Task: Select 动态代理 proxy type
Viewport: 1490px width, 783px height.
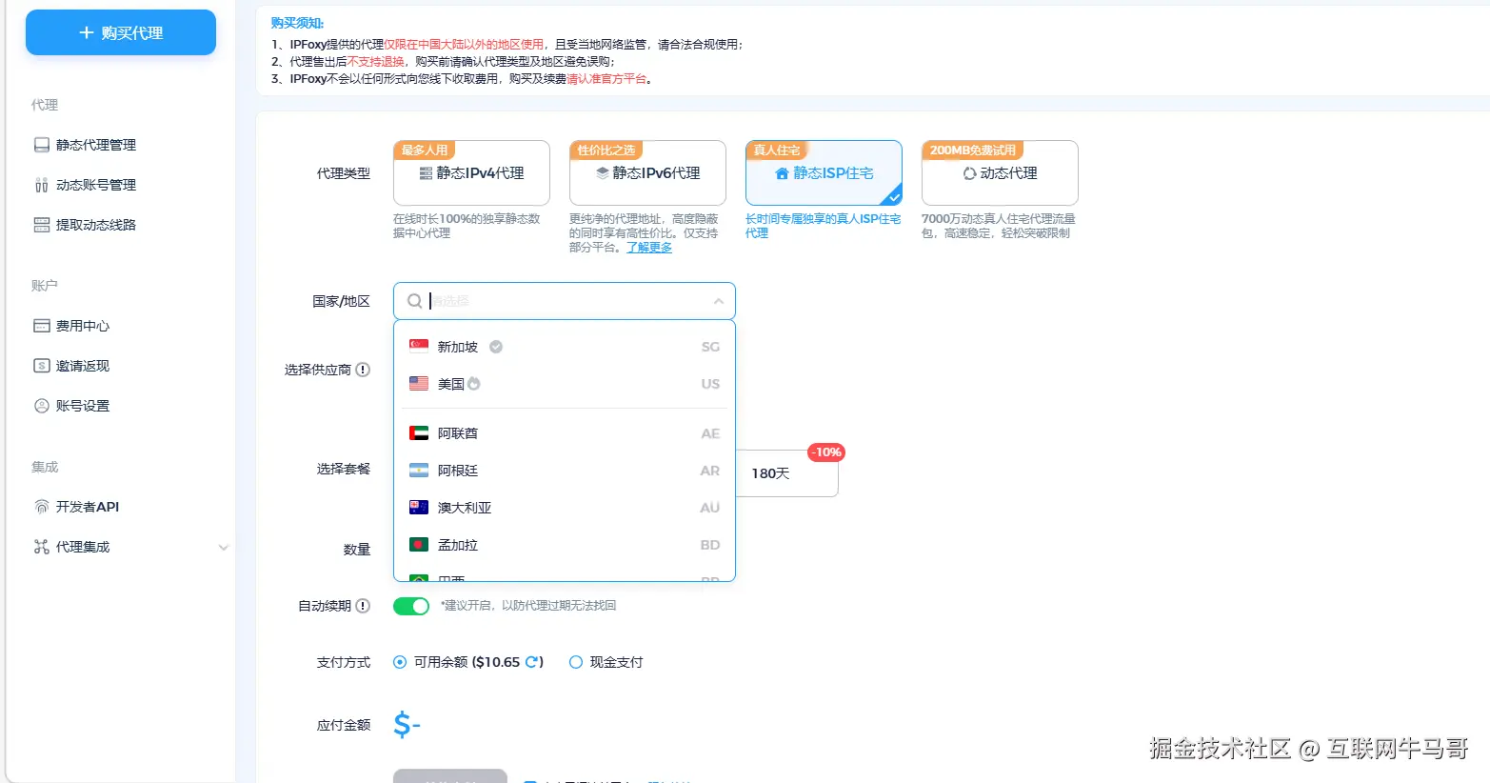Action: click(x=1000, y=173)
